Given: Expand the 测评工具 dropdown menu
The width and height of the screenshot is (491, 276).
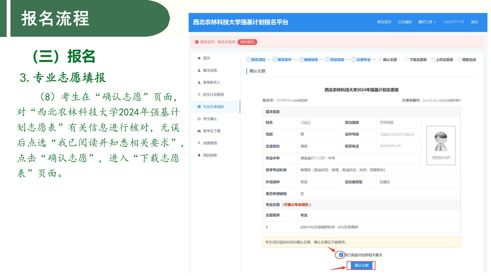Looking at the screenshot, I should (x=427, y=22).
